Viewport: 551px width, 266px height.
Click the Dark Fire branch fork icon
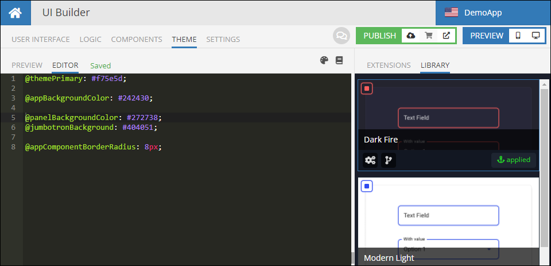[389, 160]
